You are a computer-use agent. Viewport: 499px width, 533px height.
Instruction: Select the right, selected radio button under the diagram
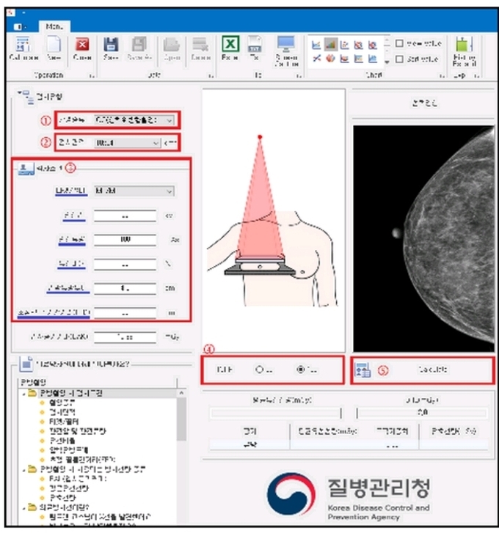[x=301, y=370]
